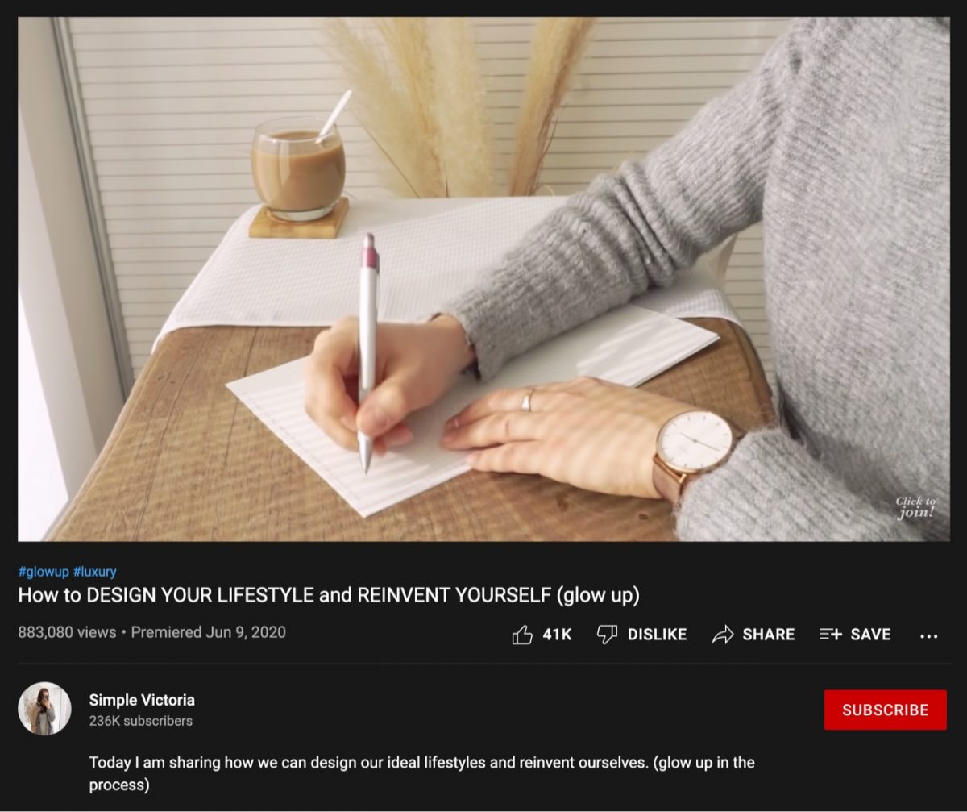This screenshot has width=967, height=812.
Task: Click the DISLIKE label
Action: click(x=657, y=635)
